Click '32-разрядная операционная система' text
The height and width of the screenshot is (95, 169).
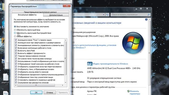[104, 78]
